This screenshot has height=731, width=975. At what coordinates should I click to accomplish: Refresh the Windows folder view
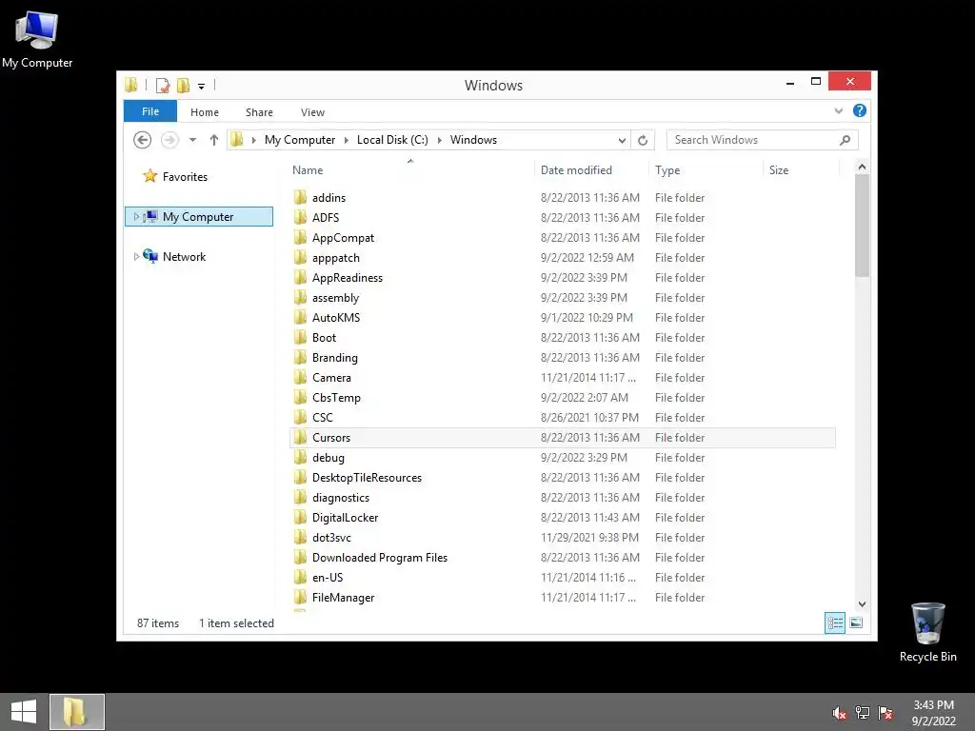coord(643,140)
